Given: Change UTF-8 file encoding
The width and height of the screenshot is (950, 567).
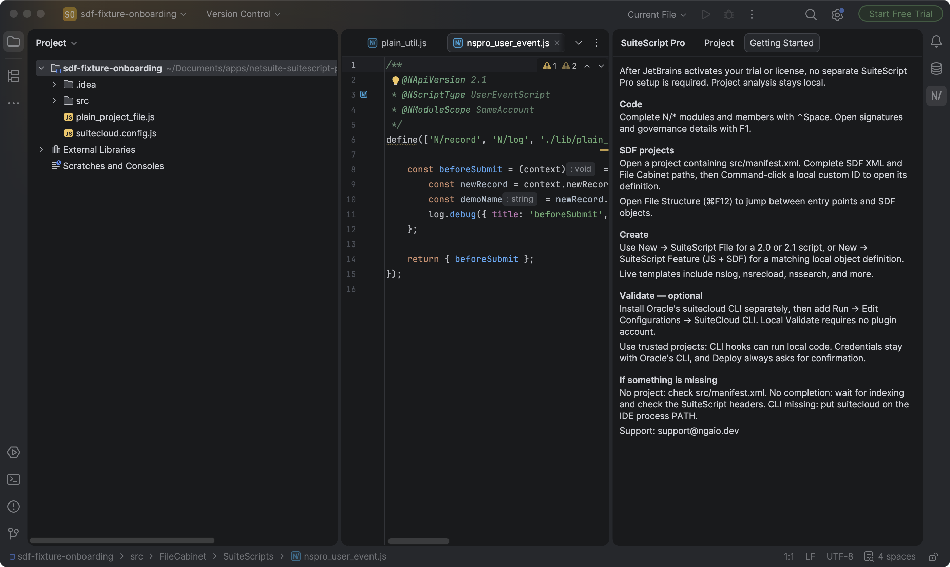Looking at the screenshot, I should pos(840,557).
